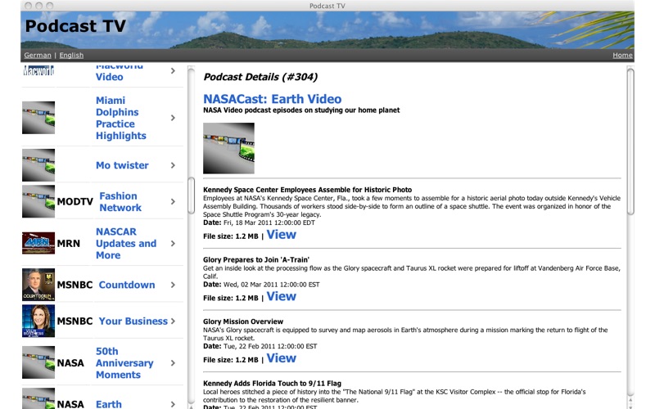This screenshot has height=409, width=655.
Task: Click the podcast list scrollbar thumb
Action: tap(192, 196)
